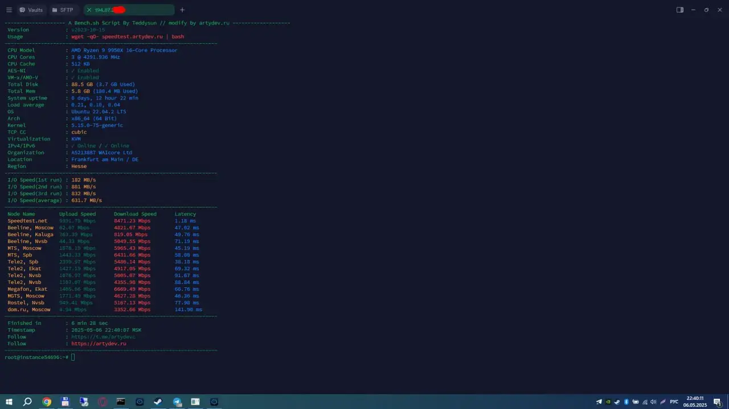The image size is (729, 409).
Task: Click the Steam system tray icon
Action: [x=617, y=402]
